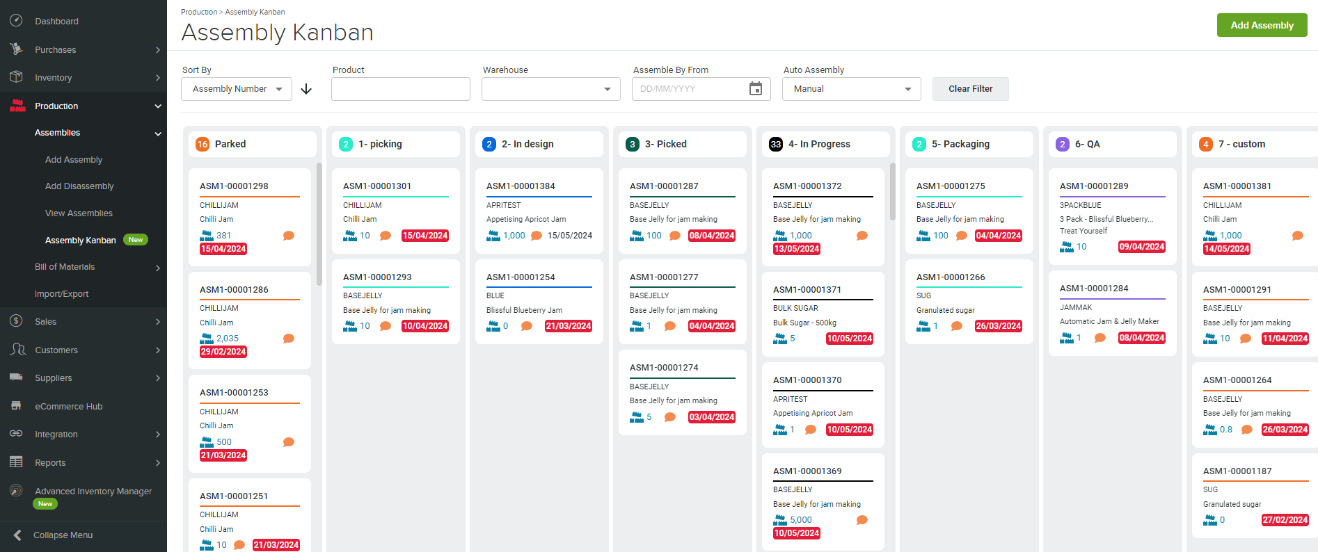Open comment bubble on ASM1-00001287 card

pos(675,236)
